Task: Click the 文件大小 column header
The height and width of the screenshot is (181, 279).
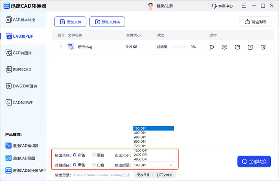Action: (134, 35)
